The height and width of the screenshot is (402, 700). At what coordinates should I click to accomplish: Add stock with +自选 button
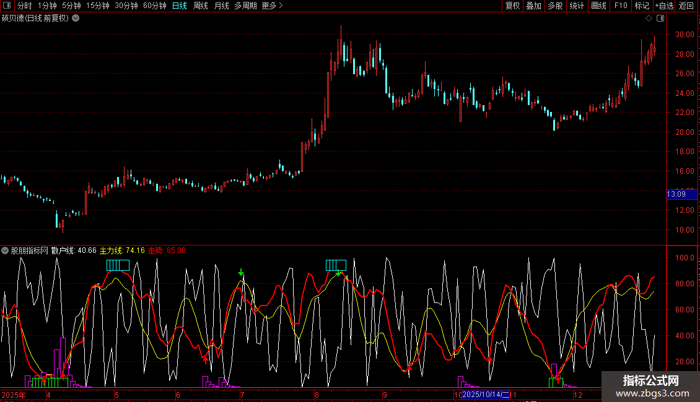(664, 6)
